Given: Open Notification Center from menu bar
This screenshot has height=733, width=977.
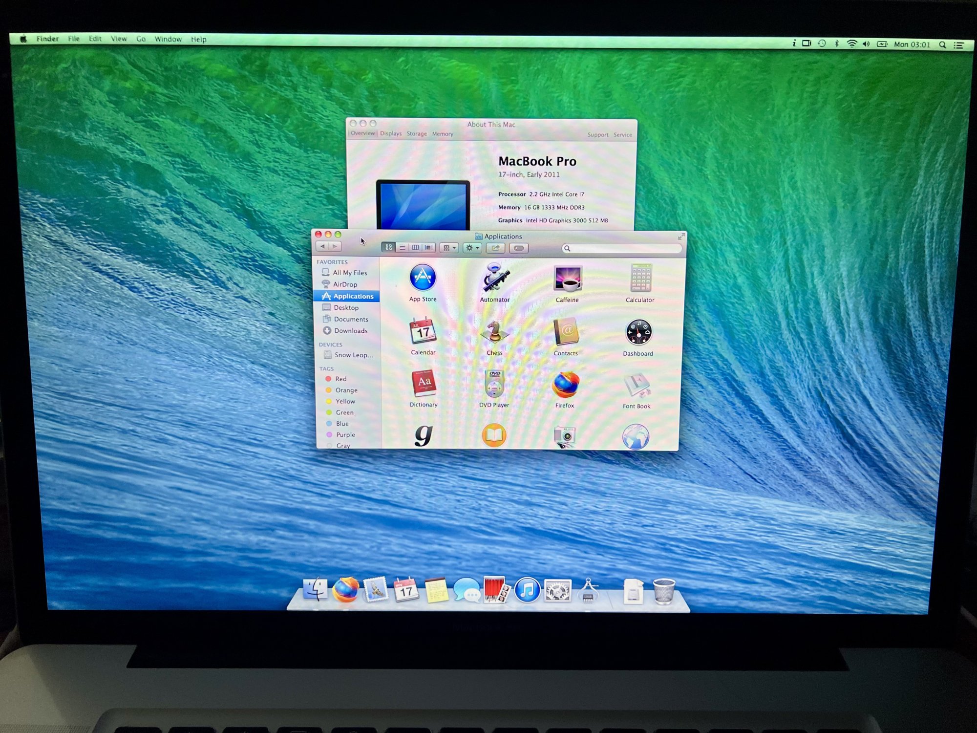Looking at the screenshot, I should click(x=959, y=45).
